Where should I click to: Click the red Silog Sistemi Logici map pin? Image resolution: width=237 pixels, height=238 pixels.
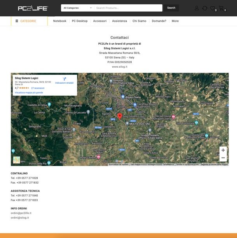tap(120, 116)
